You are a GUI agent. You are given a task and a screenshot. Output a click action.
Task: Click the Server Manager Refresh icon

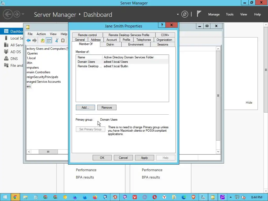coord(185,14)
